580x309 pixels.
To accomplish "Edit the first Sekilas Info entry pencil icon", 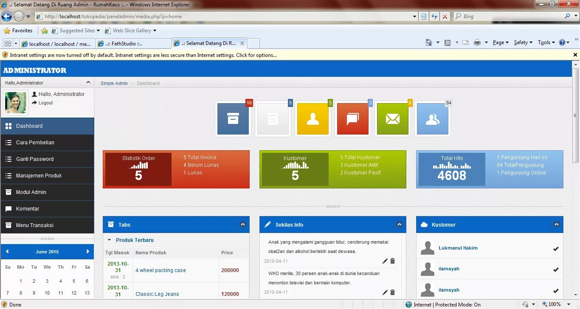I will (x=385, y=261).
